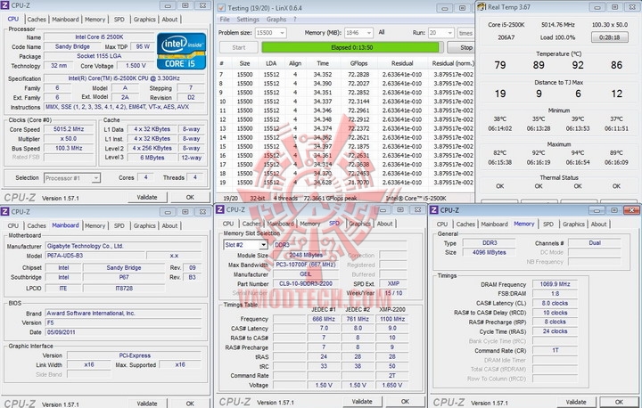642x408 pixels.
Task: Click the Stop button in LinX
Action: tap(463, 47)
